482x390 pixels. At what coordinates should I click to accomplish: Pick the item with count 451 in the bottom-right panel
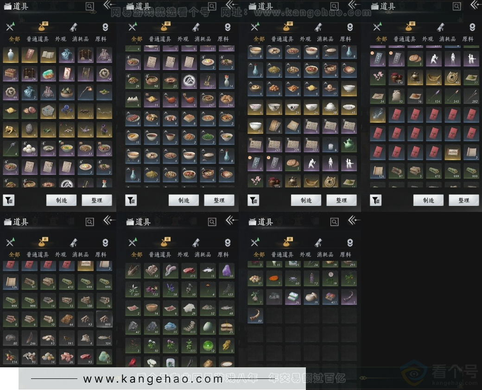(330, 297)
